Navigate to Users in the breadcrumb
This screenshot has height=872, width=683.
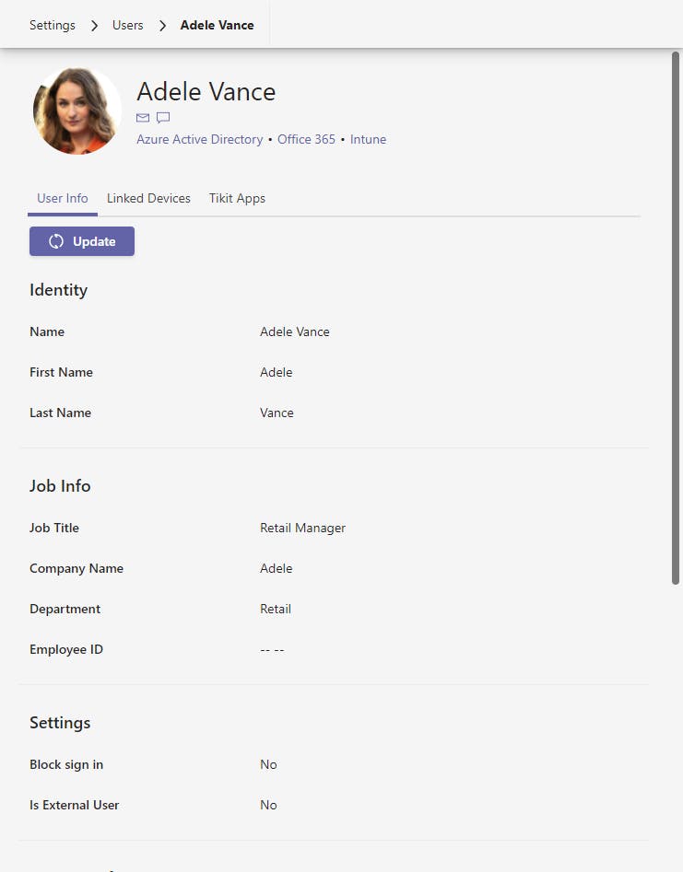click(127, 25)
